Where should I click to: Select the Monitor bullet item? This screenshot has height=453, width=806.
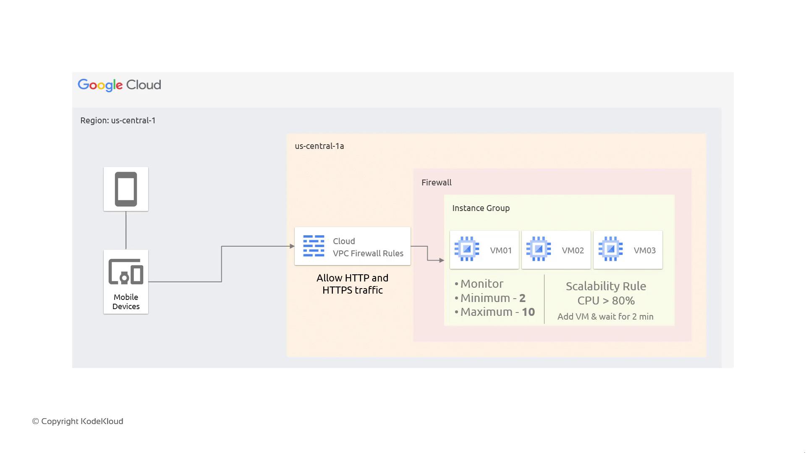click(482, 284)
